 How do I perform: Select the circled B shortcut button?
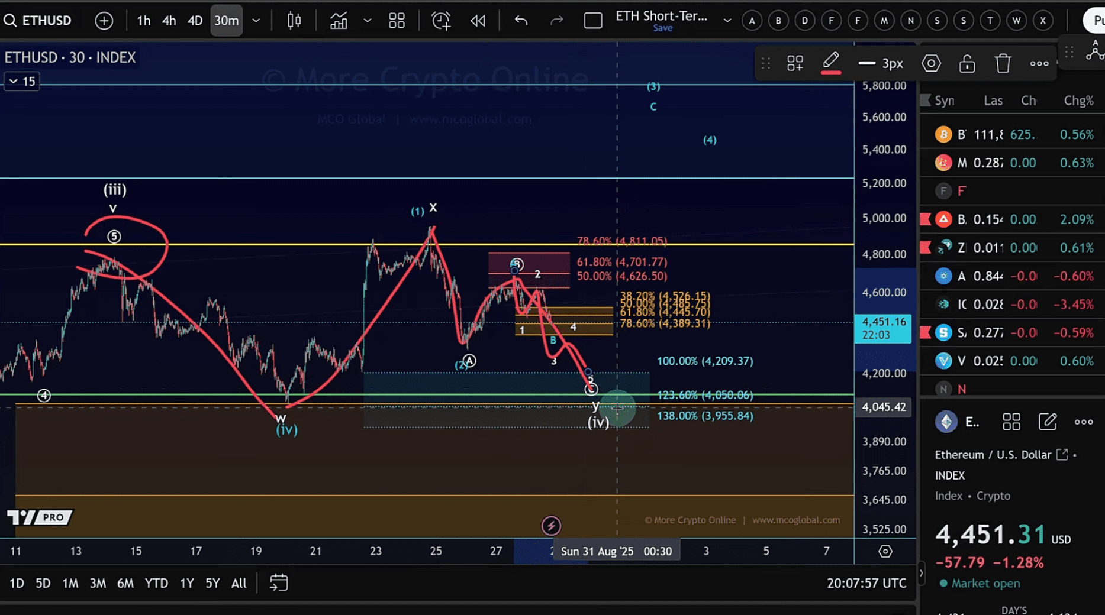[x=778, y=21]
